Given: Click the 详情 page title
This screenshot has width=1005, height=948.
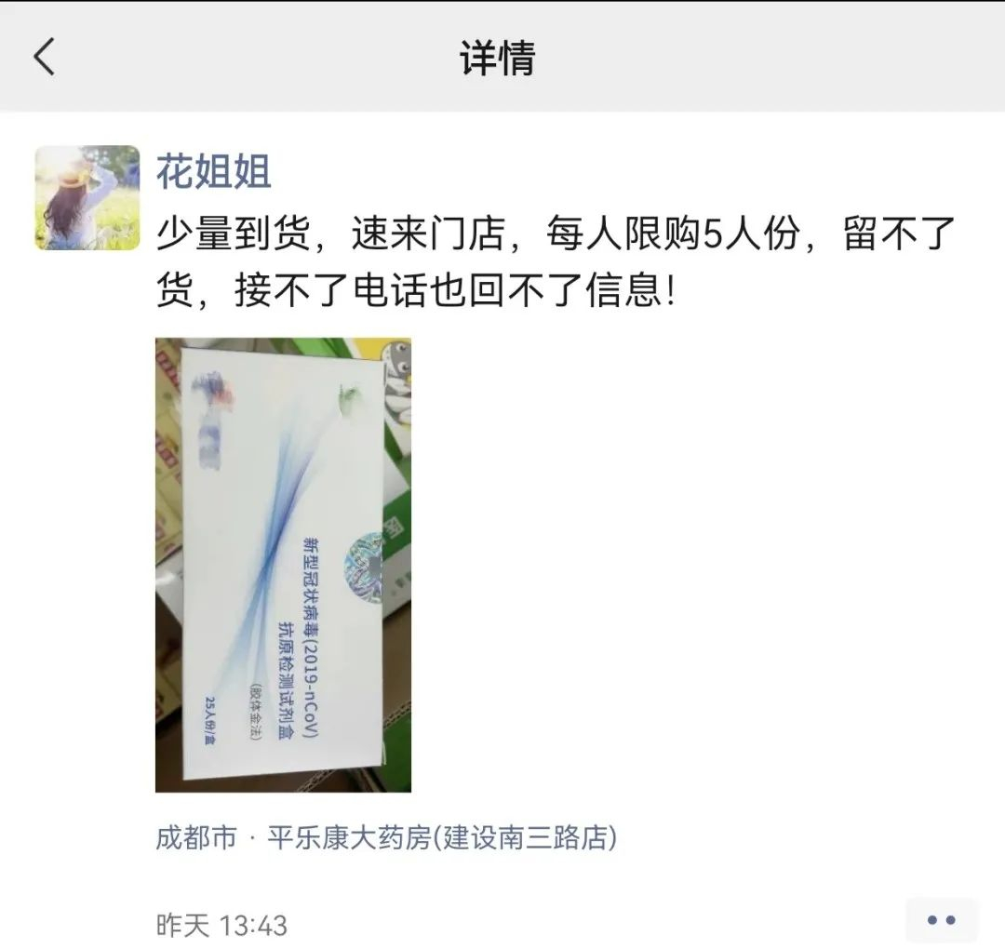Looking at the screenshot, I should (x=498, y=58).
